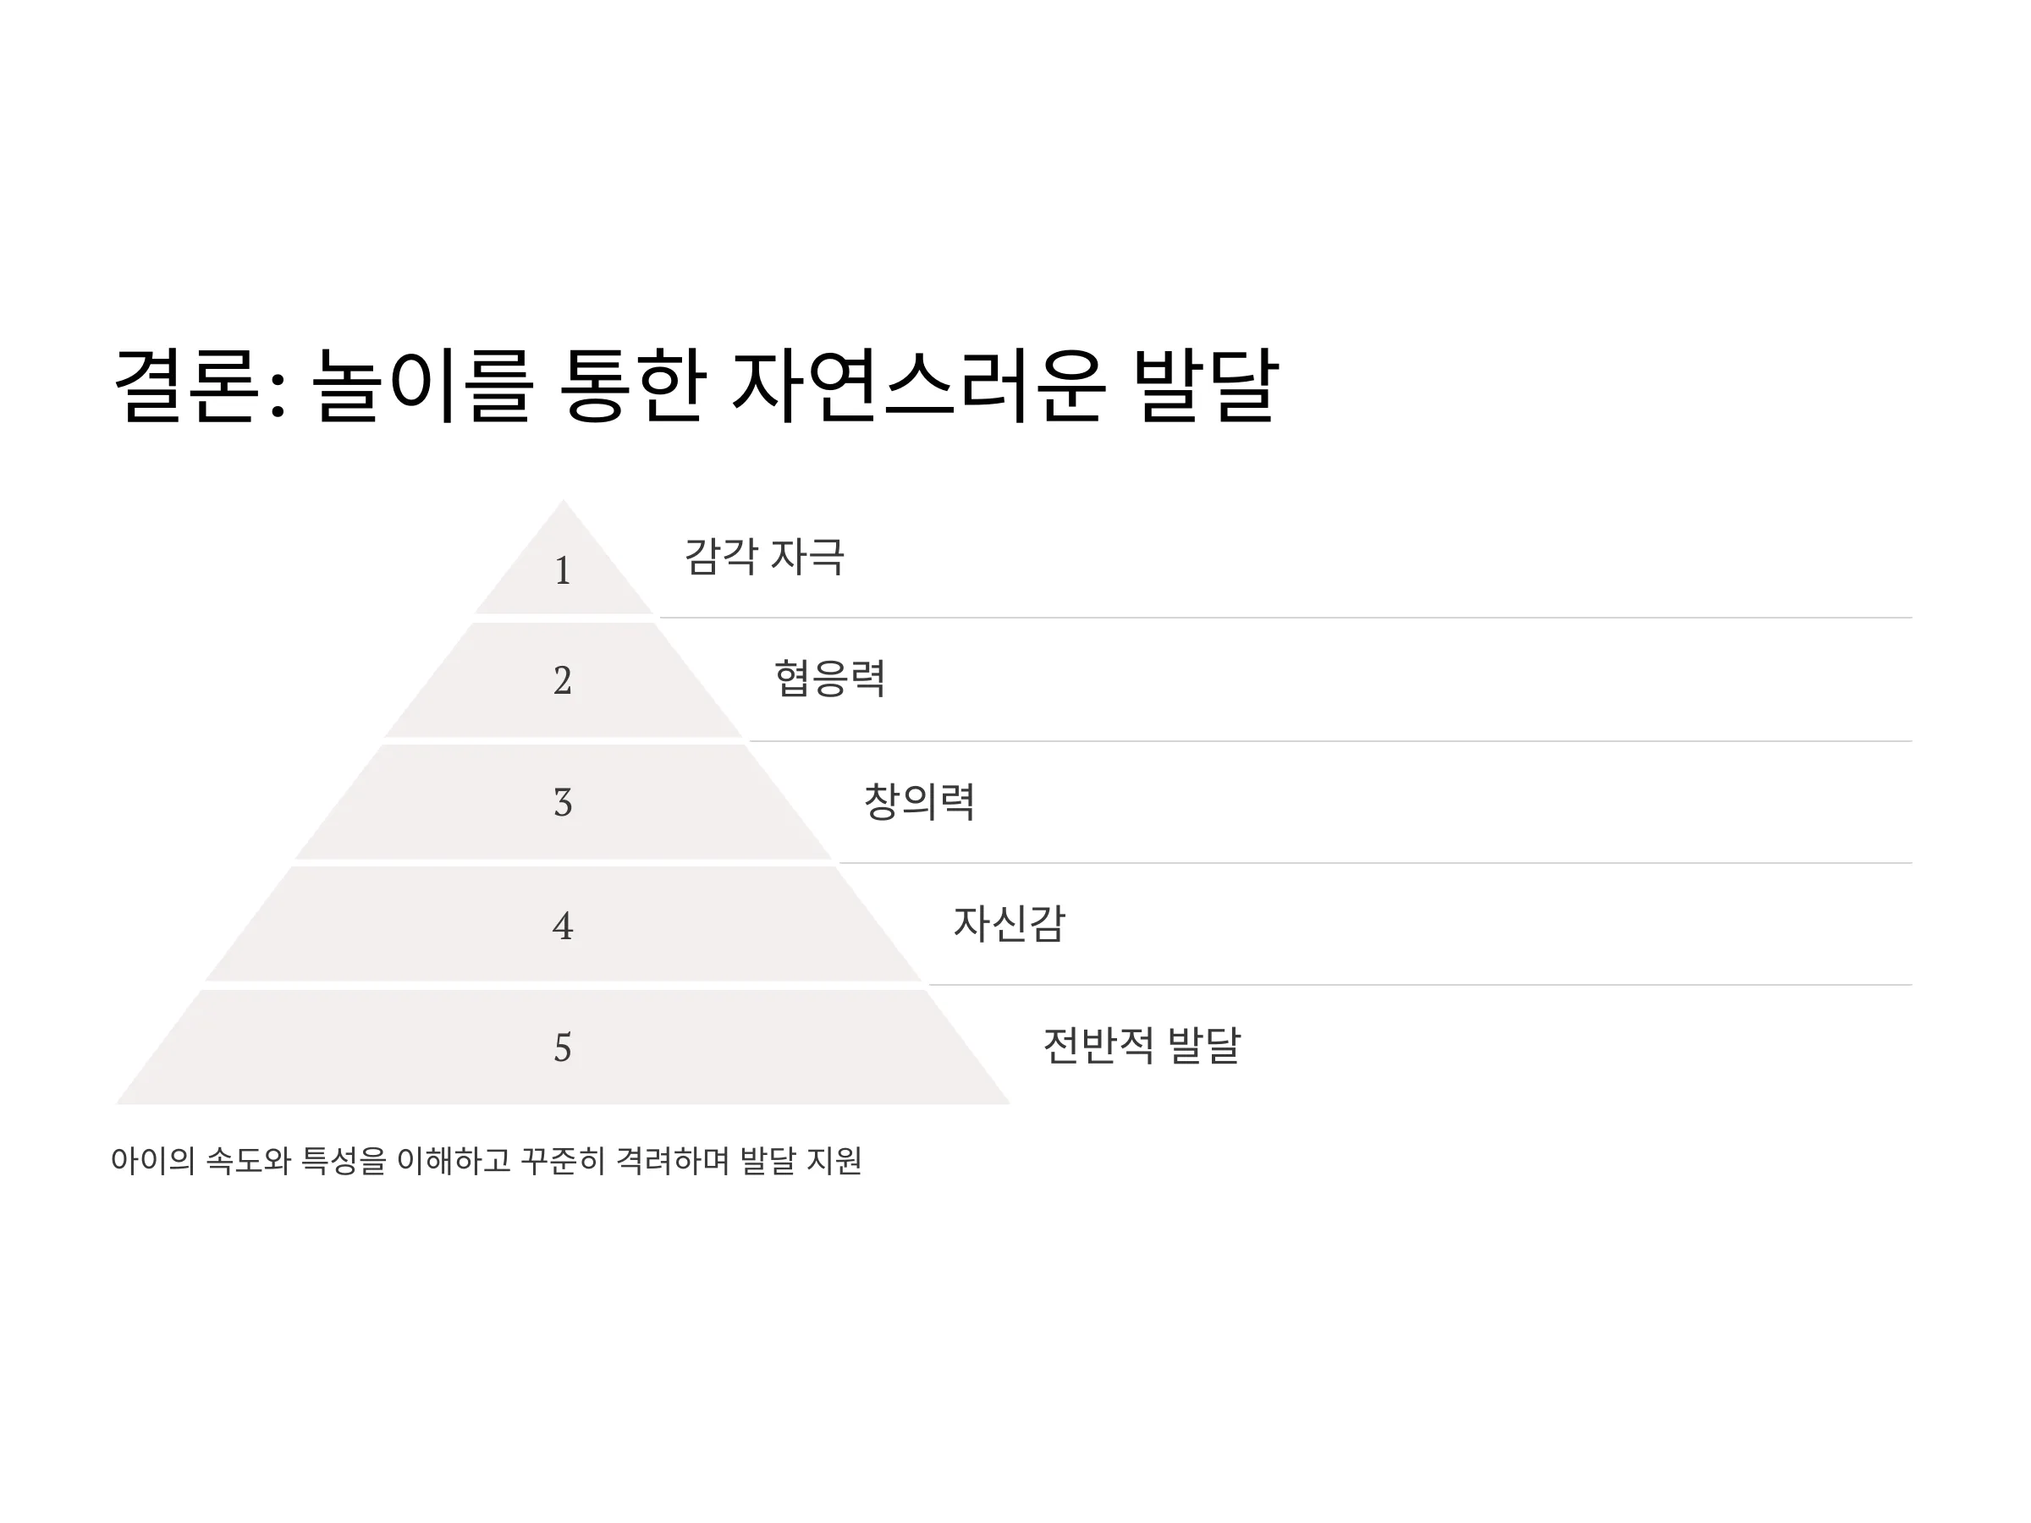Image resolution: width=2031 pixels, height=1523 pixels.
Task: Select pyramid tier numbered 2
Action: pos(563,680)
